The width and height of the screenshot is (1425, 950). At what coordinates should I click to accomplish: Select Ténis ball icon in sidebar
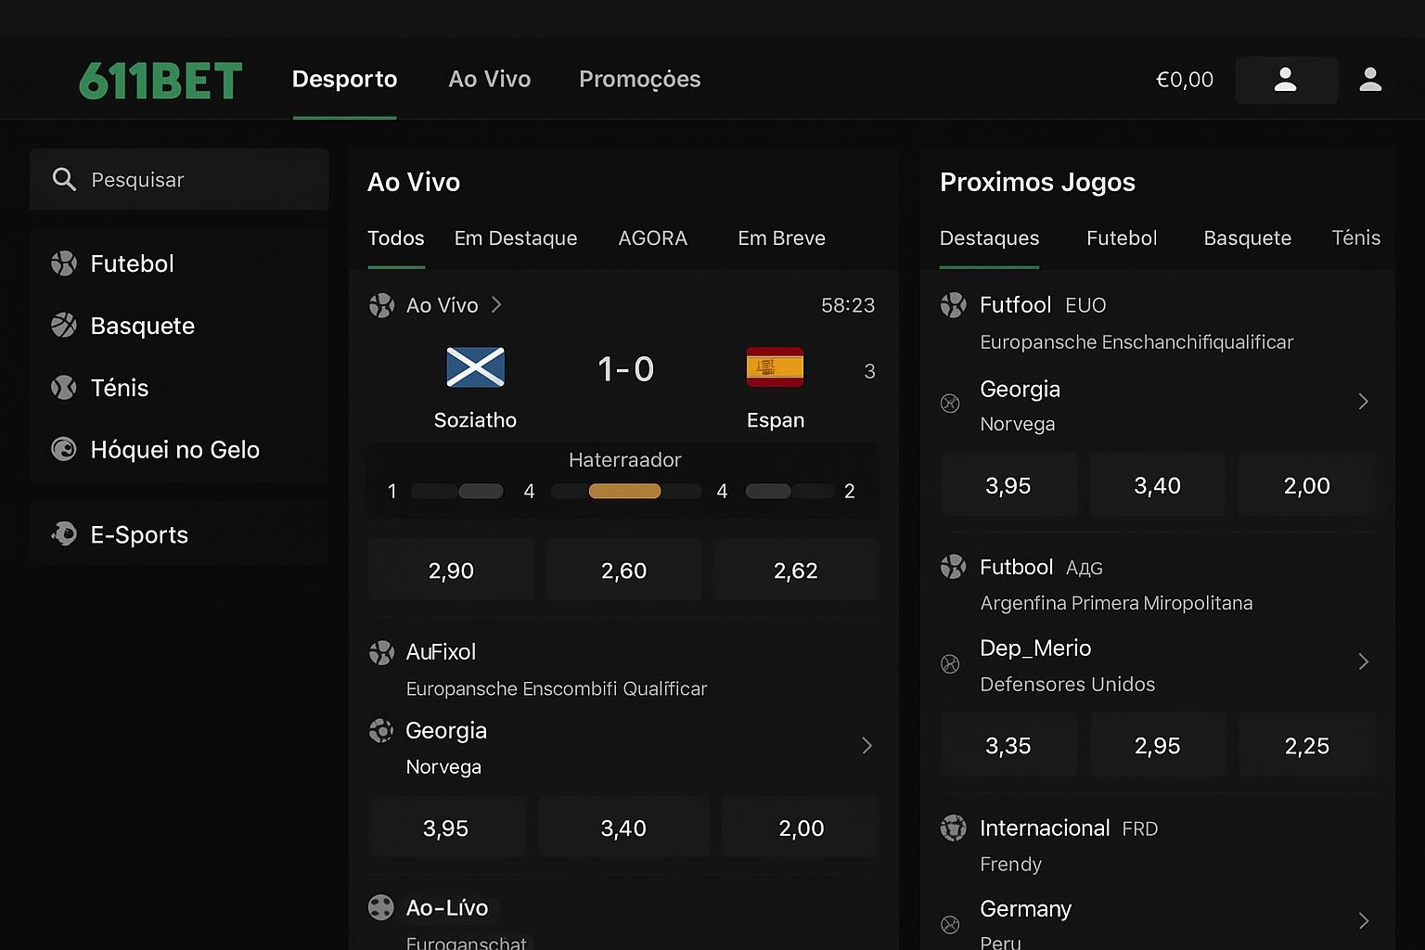[x=64, y=388]
